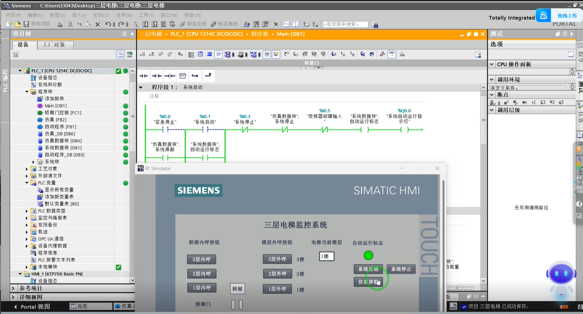Screen dimensions: 583x314
Task: Expand 调用层级 section in 测试 panel
Action: 492,110
